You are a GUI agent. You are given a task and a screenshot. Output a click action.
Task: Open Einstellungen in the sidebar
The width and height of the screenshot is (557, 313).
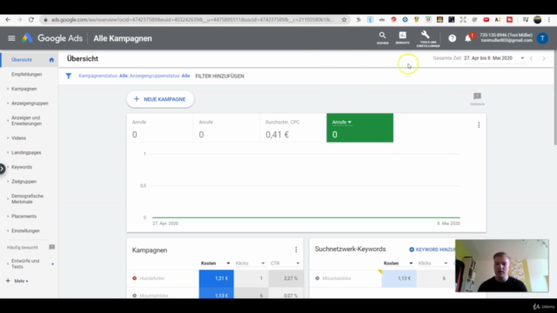point(25,230)
